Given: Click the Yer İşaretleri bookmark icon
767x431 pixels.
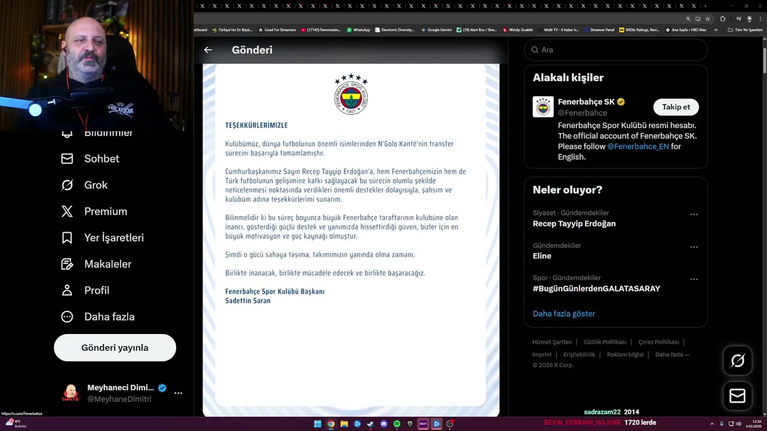Looking at the screenshot, I should tap(67, 238).
